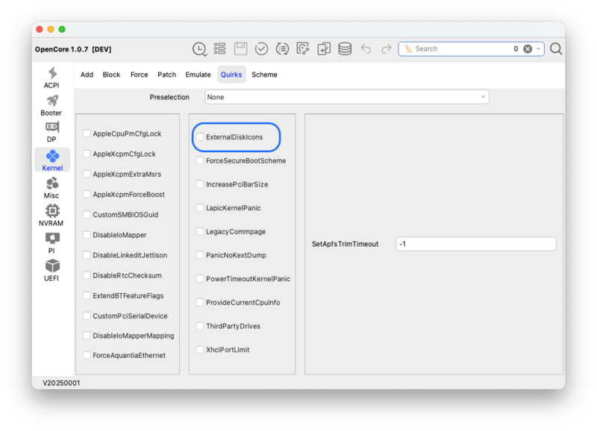This screenshot has height=431, width=597.
Task: Click the undo arrow button
Action: coord(366,49)
